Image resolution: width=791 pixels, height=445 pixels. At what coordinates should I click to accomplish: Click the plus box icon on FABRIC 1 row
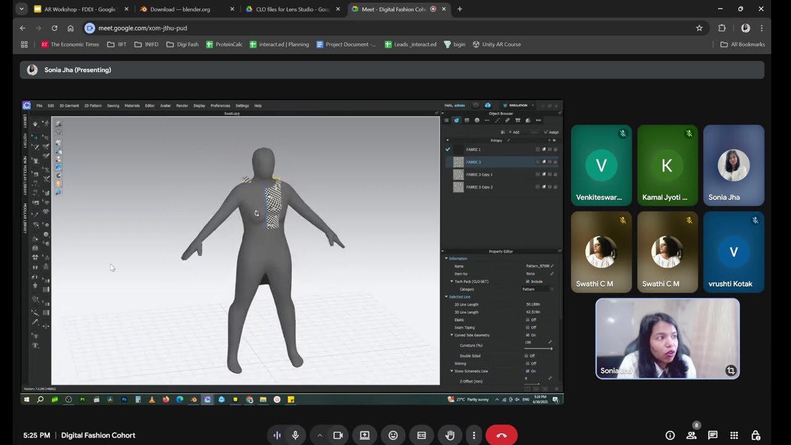(538, 150)
